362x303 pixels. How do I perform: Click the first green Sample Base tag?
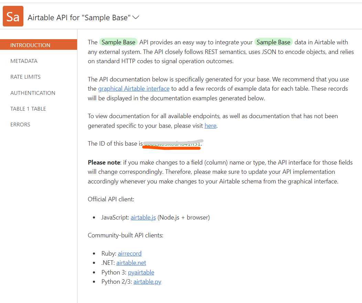click(x=118, y=42)
